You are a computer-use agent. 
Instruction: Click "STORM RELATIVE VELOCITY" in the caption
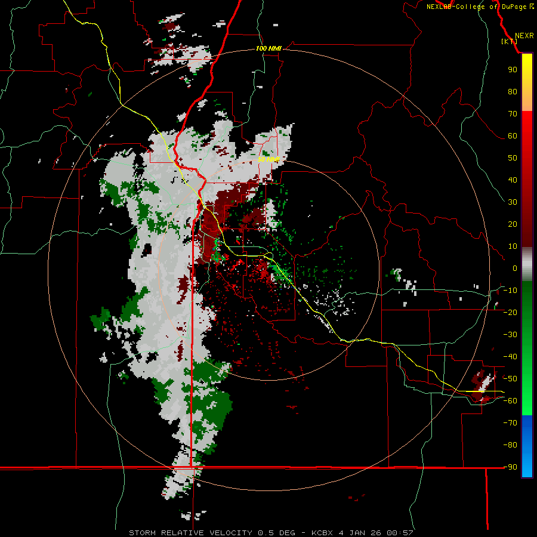click(x=190, y=533)
